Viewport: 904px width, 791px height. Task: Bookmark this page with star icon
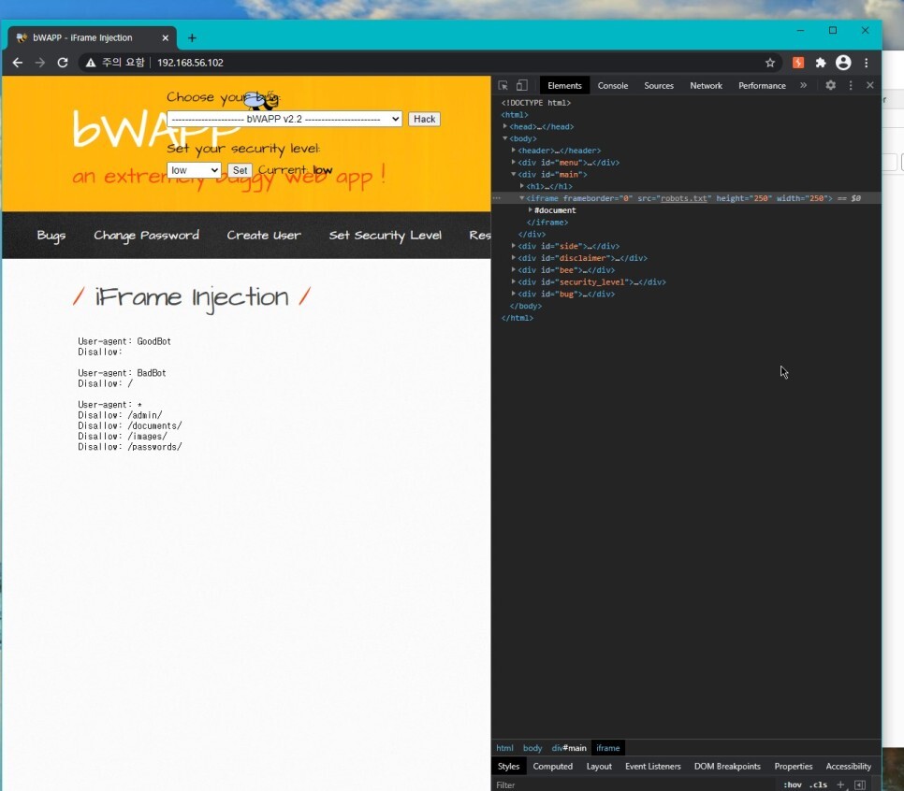click(x=769, y=63)
